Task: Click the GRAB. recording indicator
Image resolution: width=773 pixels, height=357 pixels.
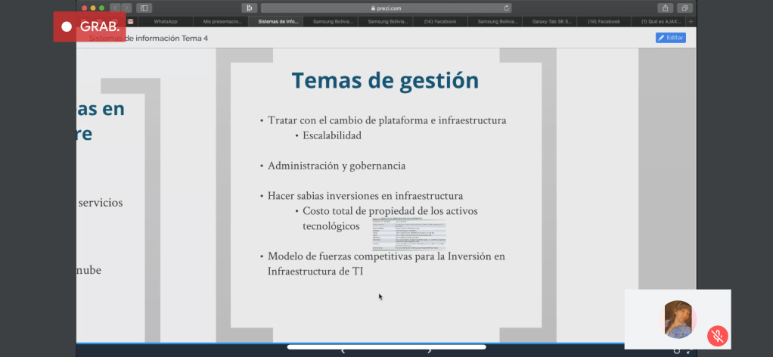Action: coord(89,26)
